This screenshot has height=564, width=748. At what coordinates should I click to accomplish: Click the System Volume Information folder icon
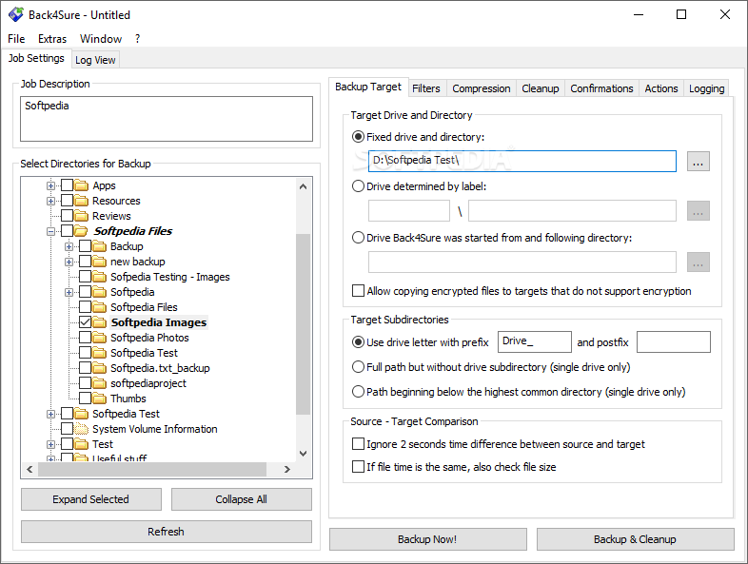(x=82, y=429)
